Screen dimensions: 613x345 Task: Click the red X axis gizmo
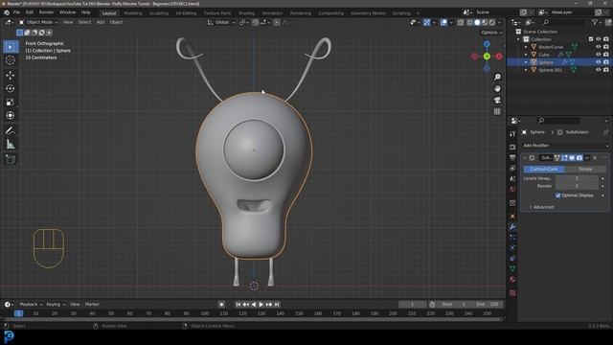click(x=499, y=57)
